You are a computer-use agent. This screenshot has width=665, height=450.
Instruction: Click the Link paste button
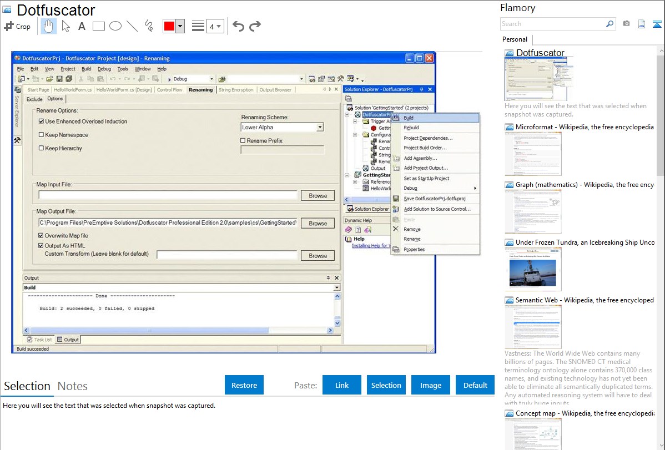342,385
